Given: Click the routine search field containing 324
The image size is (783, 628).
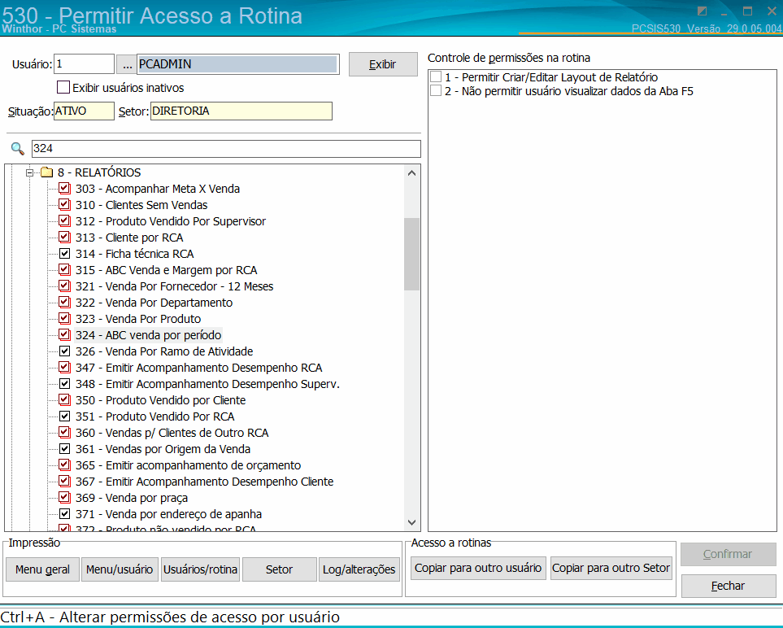Looking at the screenshot, I should pos(226,148).
